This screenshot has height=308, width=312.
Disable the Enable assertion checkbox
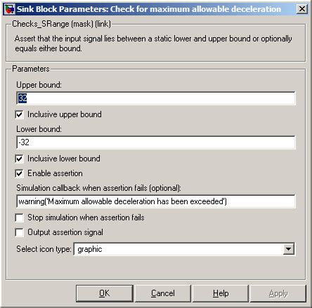pos(19,173)
